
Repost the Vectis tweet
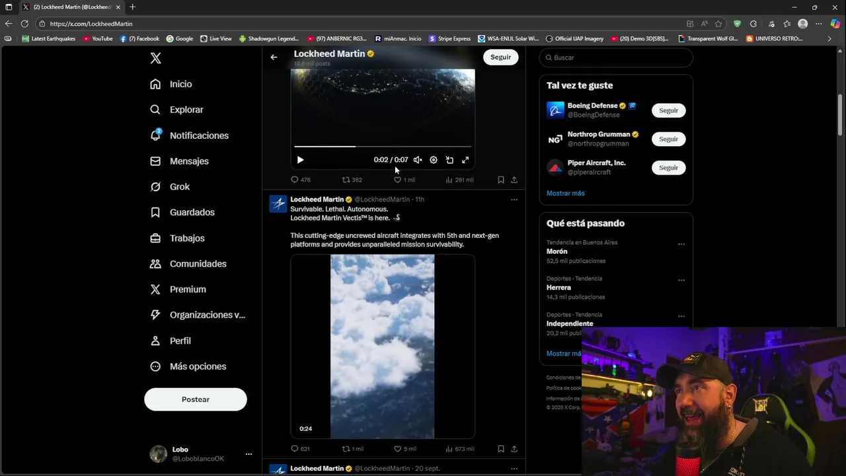pyautogui.click(x=352, y=449)
